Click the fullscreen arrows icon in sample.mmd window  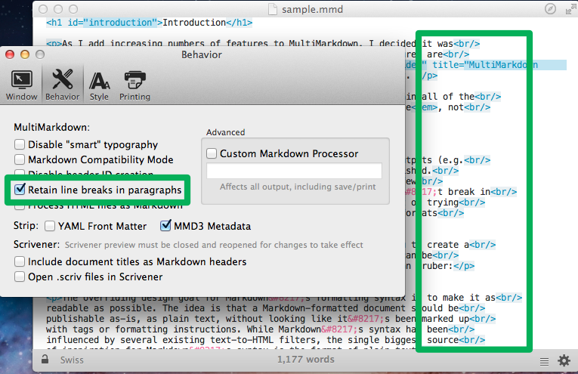pos(571,10)
